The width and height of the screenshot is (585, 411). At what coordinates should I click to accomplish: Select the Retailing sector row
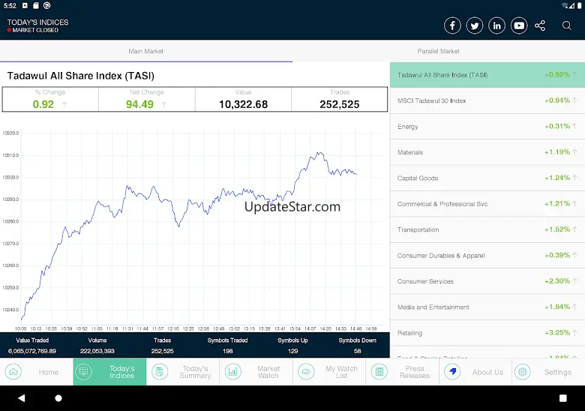coord(487,333)
